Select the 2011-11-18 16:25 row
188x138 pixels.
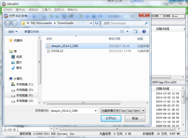[x=167, y=122]
